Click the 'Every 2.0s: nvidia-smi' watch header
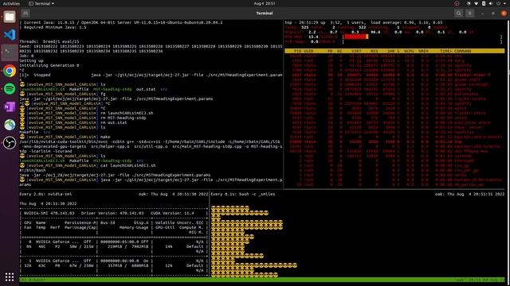This screenshot has height=286, width=510. coord(45,194)
